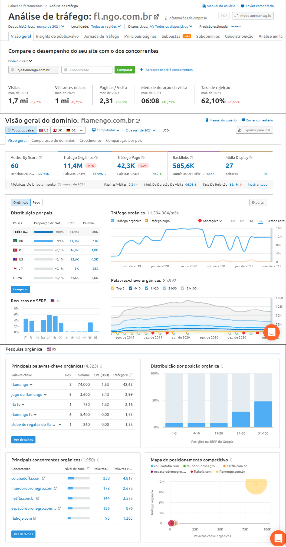Click info icon beside Principais palavras-chave orgânicas
This screenshot has height=547, width=286.
tap(101, 366)
